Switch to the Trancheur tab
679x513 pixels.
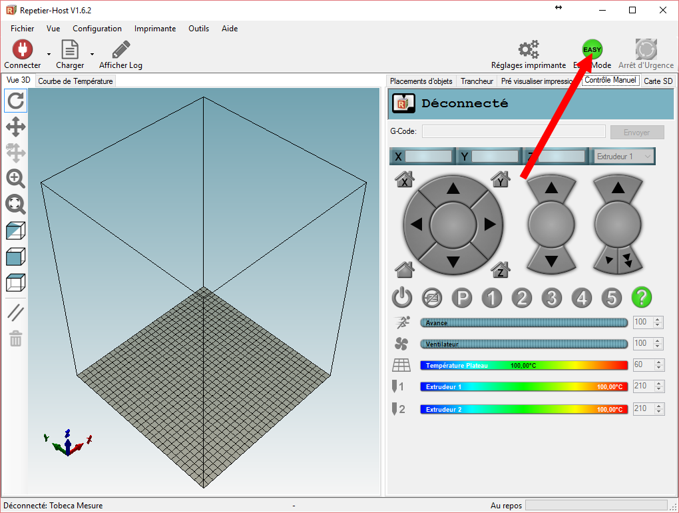coord(477,81)
